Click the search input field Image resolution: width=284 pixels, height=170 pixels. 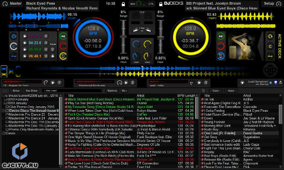tap(72, 91)
